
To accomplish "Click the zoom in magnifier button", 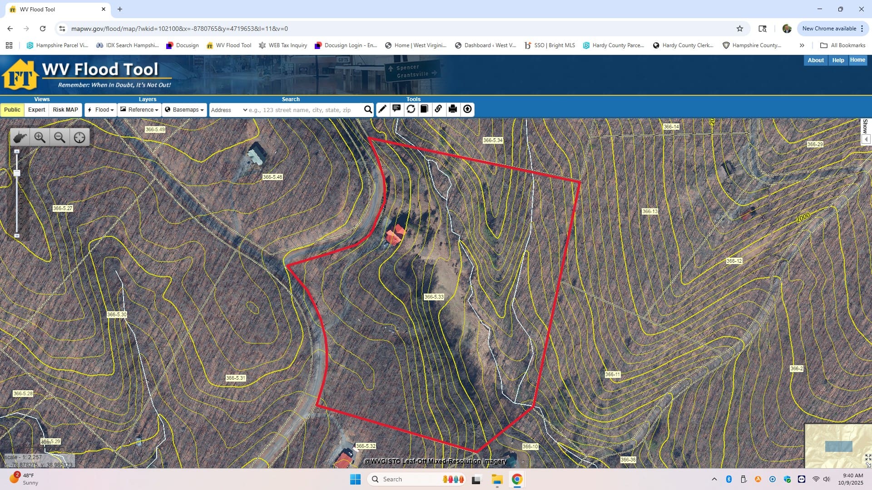I will [x=40, y=137].
